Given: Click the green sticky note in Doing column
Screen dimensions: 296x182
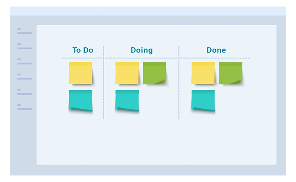Looking at the screenshot, I should point(154,73).
